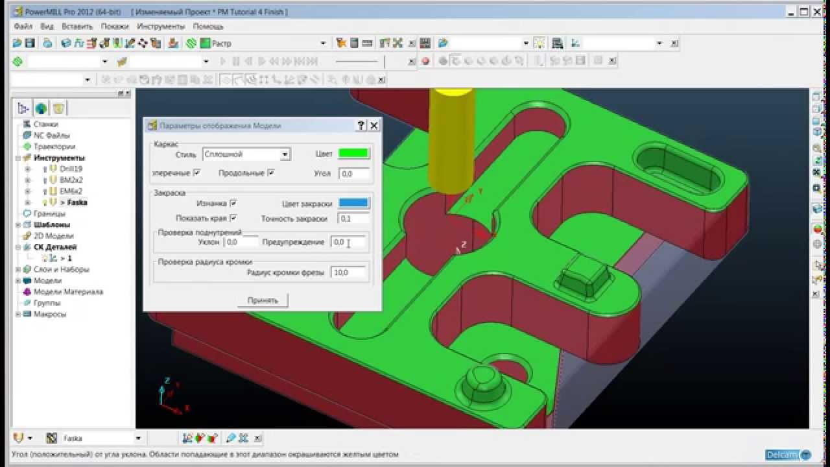Open the Файл menu
This screenshot has height=467, width=830.
tap(23, 27)
